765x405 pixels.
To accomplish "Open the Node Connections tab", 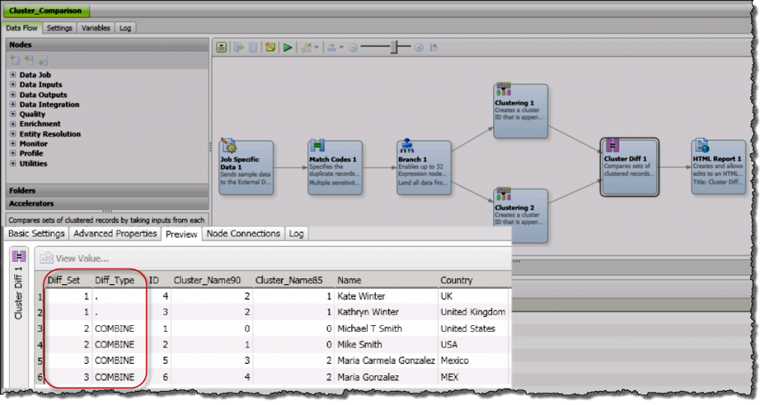I will 244,233.
